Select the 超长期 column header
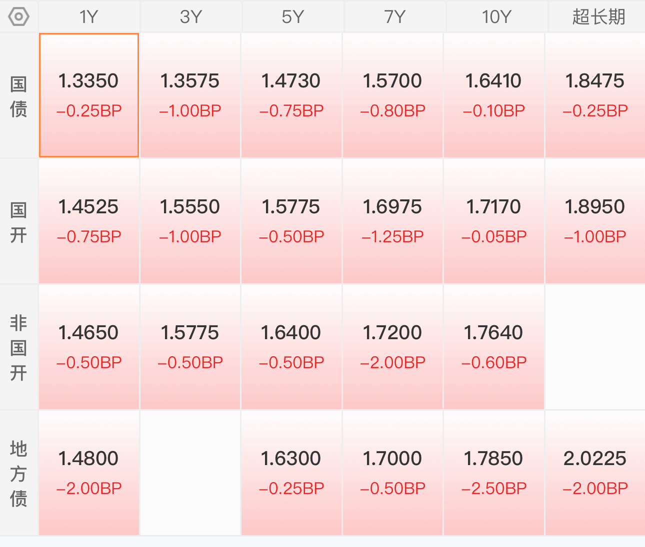645x547 pixels. (598, 16)
